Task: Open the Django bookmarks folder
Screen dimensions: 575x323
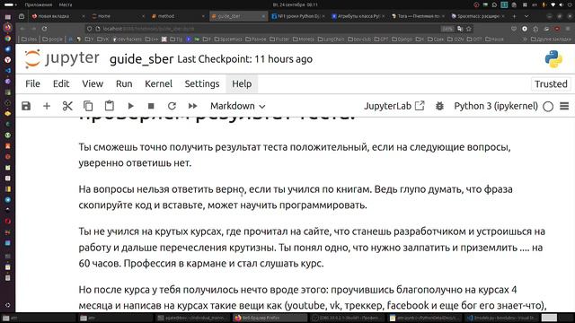Action: pyautogui.click(x=402, y=39)
